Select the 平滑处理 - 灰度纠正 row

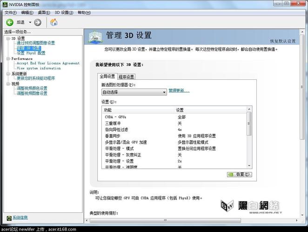pos(174,155)
